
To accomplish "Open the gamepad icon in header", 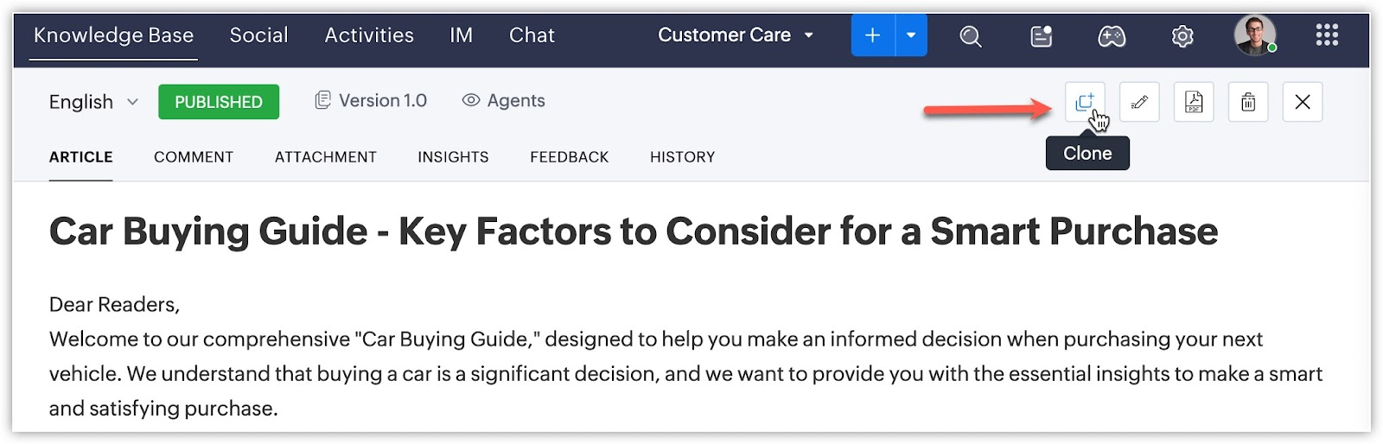I will point(1112,36).
